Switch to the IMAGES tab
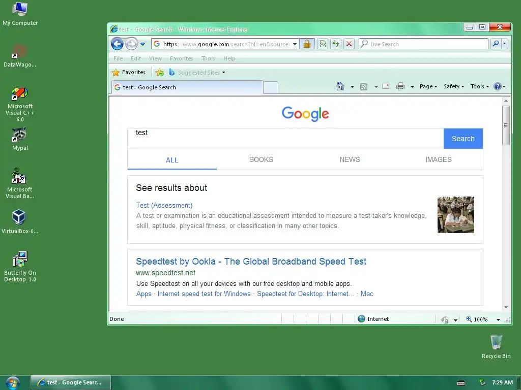Image resolution: width=521 pixels, height=390 pixels. [x=438, y=159]
